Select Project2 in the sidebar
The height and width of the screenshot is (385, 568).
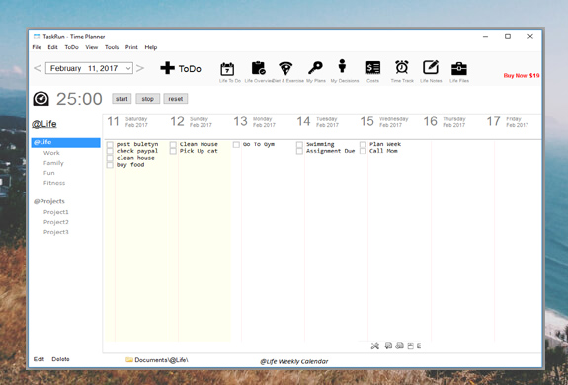point(55,222)
